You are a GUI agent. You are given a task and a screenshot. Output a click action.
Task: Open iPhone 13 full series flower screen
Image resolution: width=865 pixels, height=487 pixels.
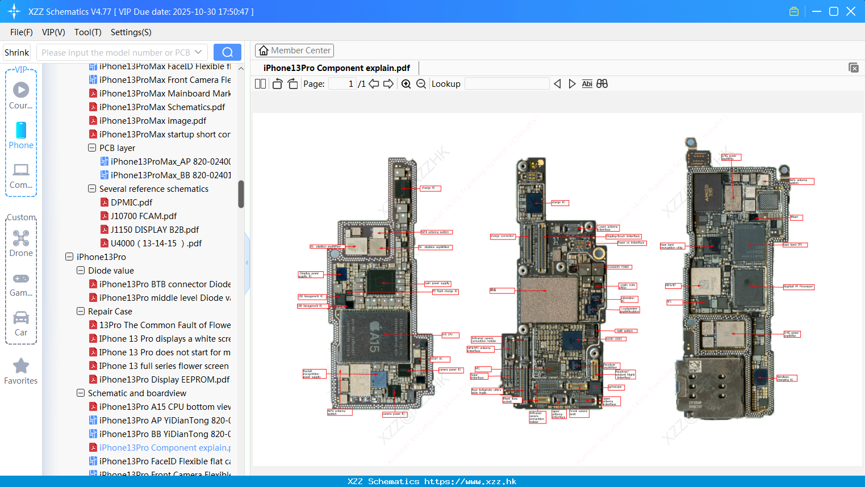pos(164,366)
